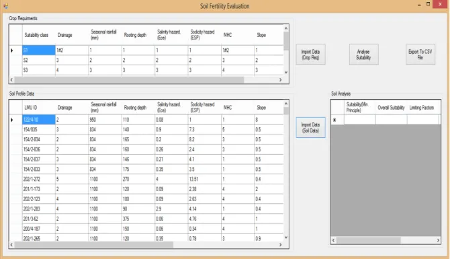The image size is (450, 259).
Task: Select the LMU ID cell 201/1-173
Action: [x=39, y=189]
